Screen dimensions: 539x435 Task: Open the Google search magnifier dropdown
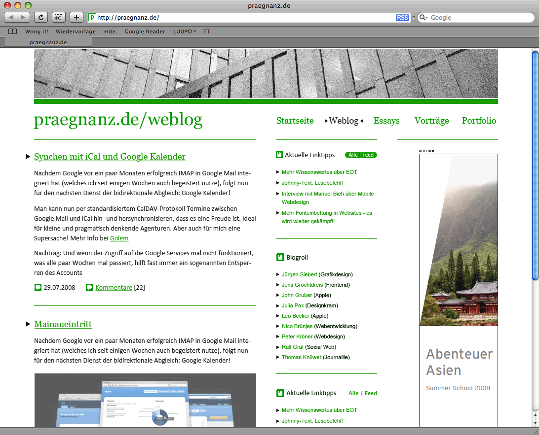(x=423, y=18)
